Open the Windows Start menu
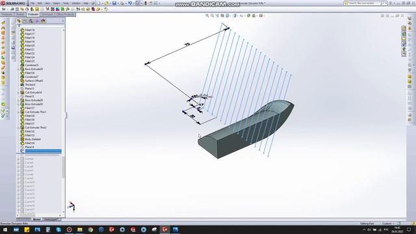Image resolution: width=416 pixels, height=234 pixels. click(x=5, y=229)
